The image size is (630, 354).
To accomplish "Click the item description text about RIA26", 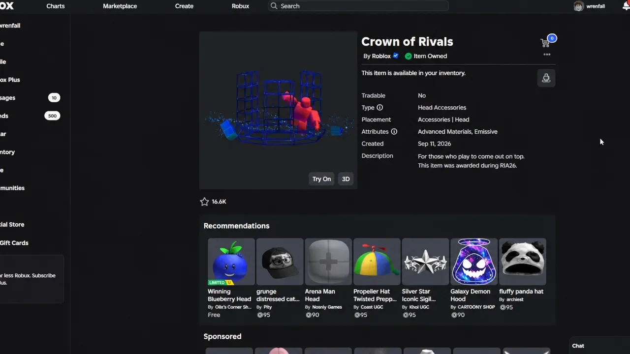I will tap(471, 161).
